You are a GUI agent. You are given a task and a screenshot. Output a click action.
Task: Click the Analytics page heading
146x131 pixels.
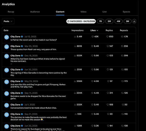point(8,4)
